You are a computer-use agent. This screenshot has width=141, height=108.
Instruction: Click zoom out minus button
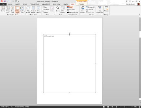(x=120, y=107)
